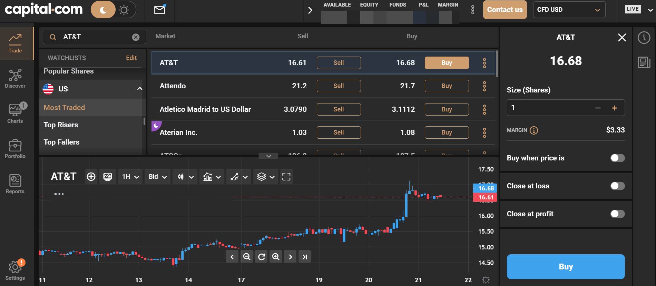Select Popular Shares watchlist

[x=69, y=71]
